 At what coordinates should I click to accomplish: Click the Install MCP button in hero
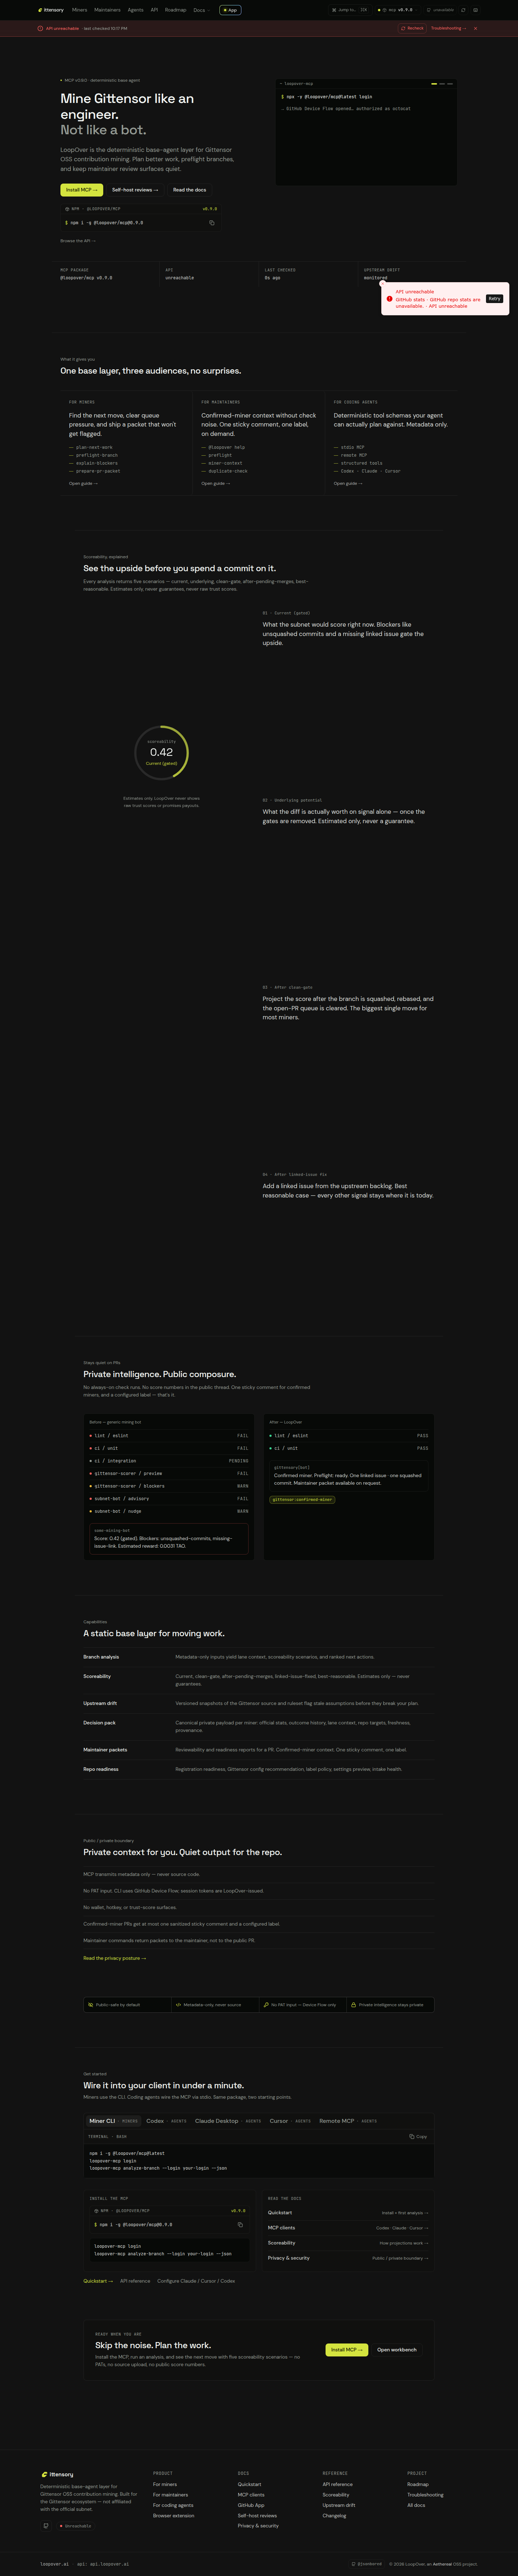(82, 190)
